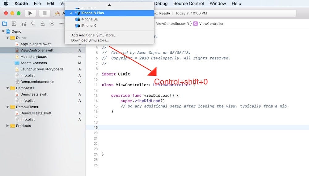
Task: Collapse the Demo group folder
Action: click(x=7, y=38)
